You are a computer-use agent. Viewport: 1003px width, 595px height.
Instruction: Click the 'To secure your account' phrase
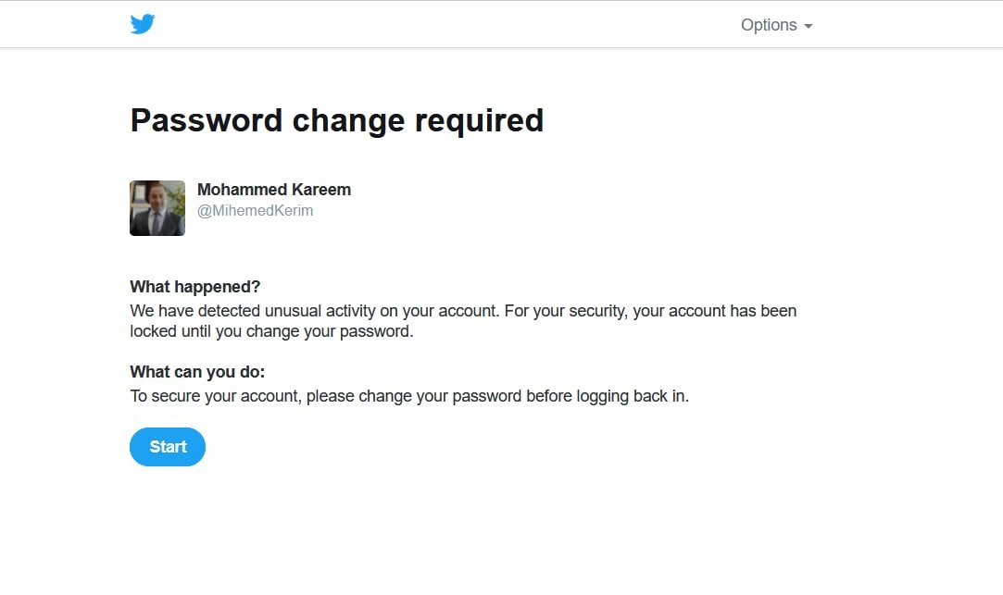click(x=215, y=396)
